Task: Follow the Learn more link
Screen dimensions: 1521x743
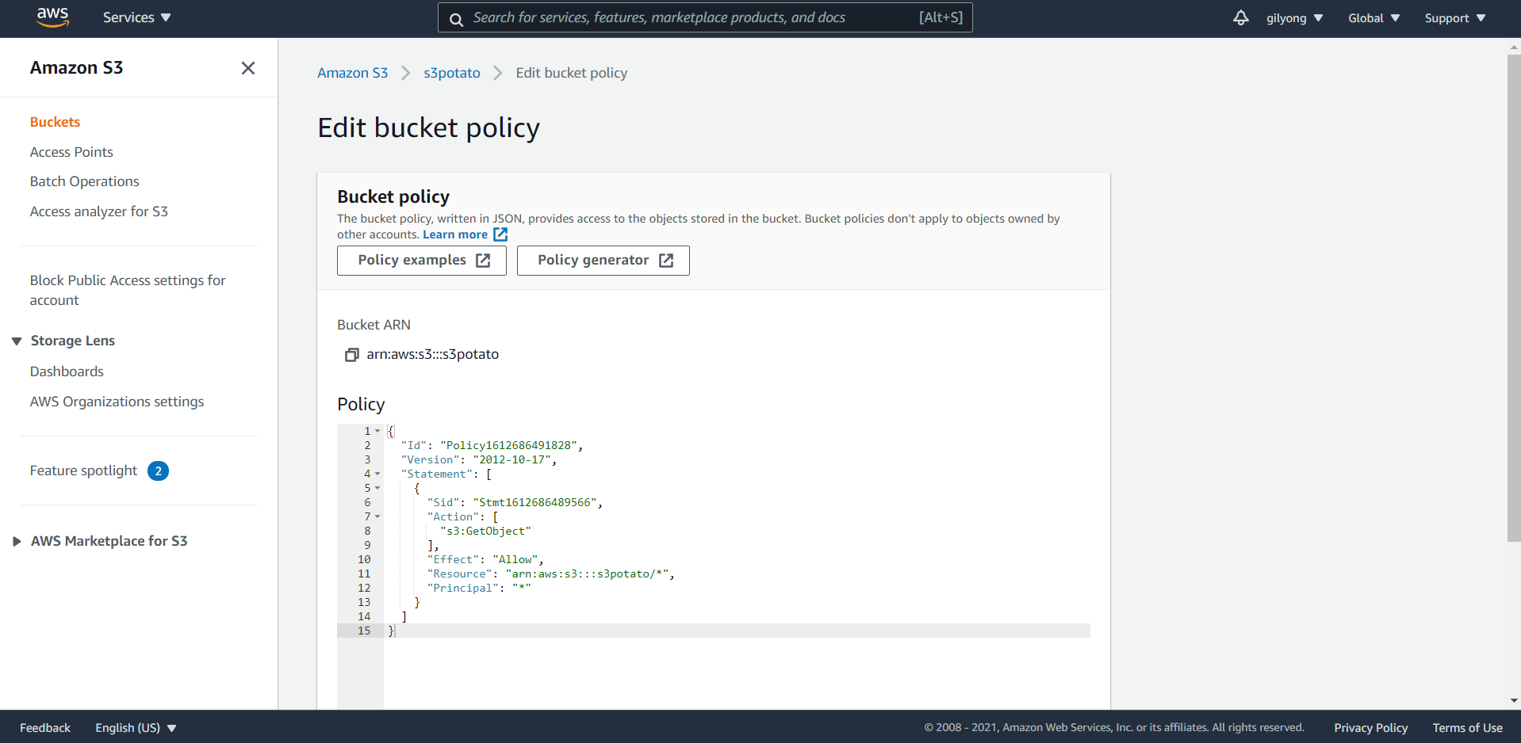Action: click(455, 234)
